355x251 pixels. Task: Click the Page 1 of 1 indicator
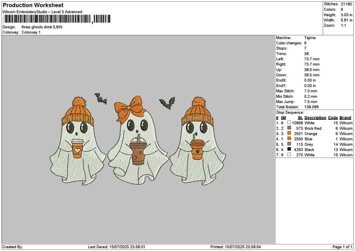[x=343, y=247]
